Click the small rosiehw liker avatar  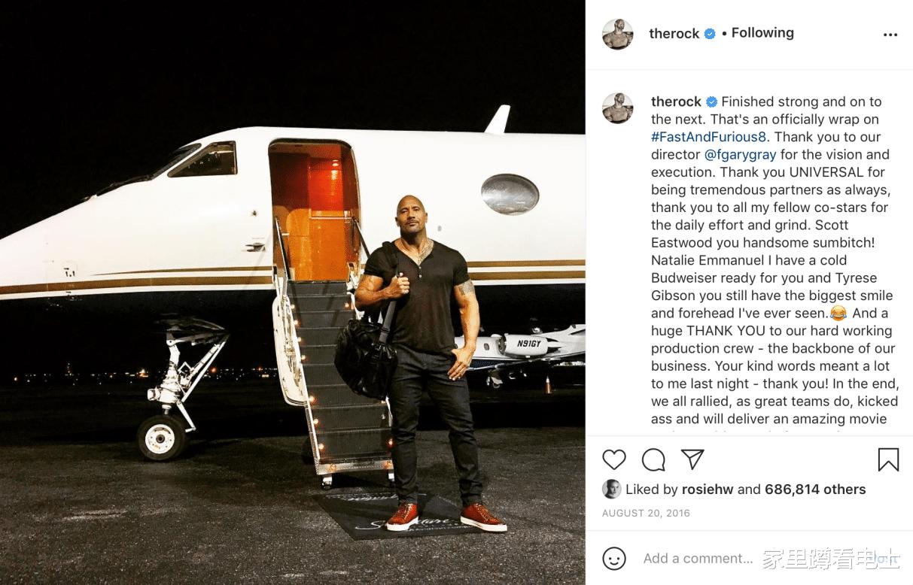tap(611, 489)
